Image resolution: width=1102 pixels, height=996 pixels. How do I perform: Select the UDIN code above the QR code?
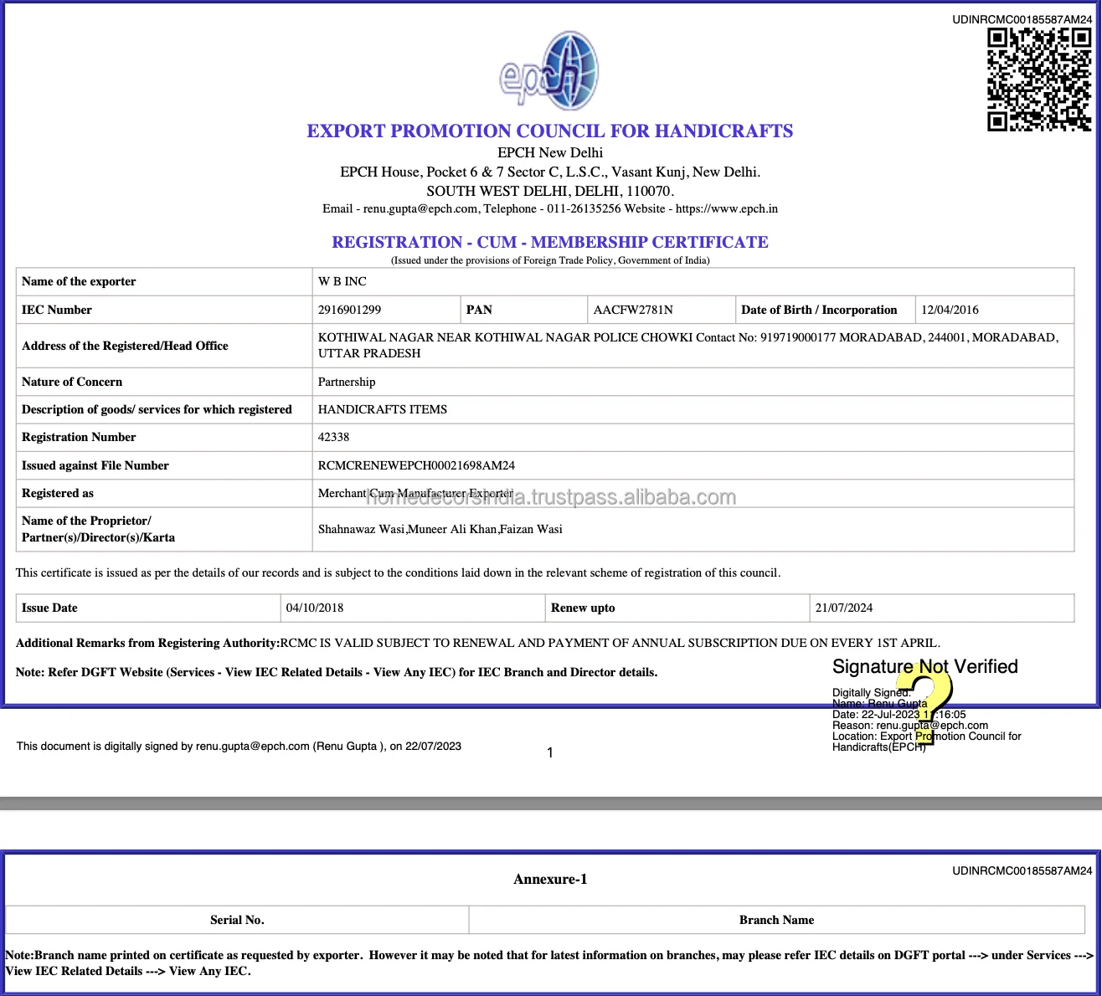point(1022,19)
